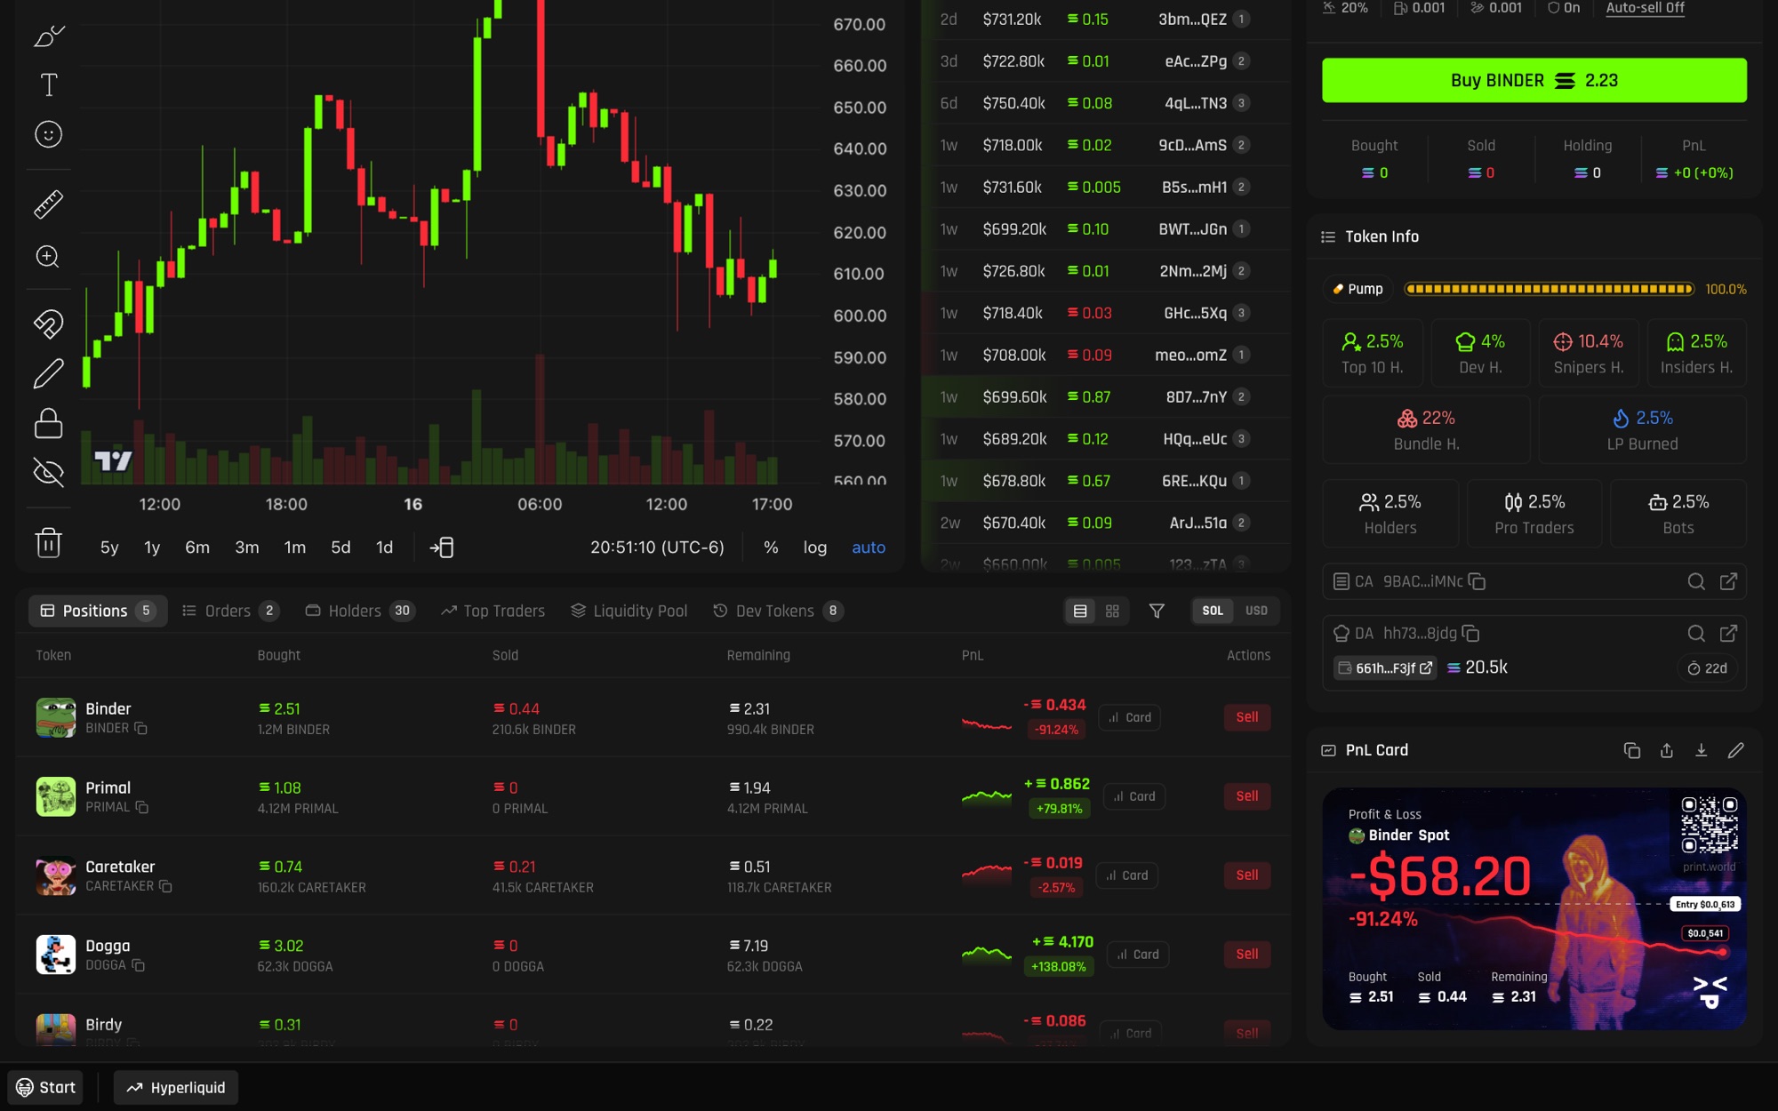Image resolution: width=1778 pixels, height=1111 pixels.
Task: Set chart range to 3m
Action: pos(247,548)
